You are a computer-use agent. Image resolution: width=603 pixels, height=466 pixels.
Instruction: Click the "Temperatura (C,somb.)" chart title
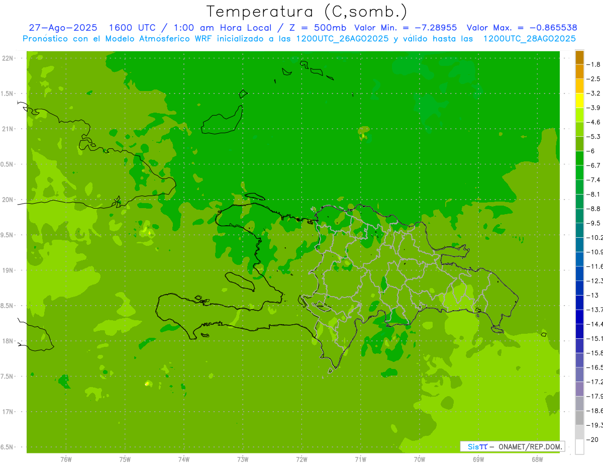[x=307, y=12]
